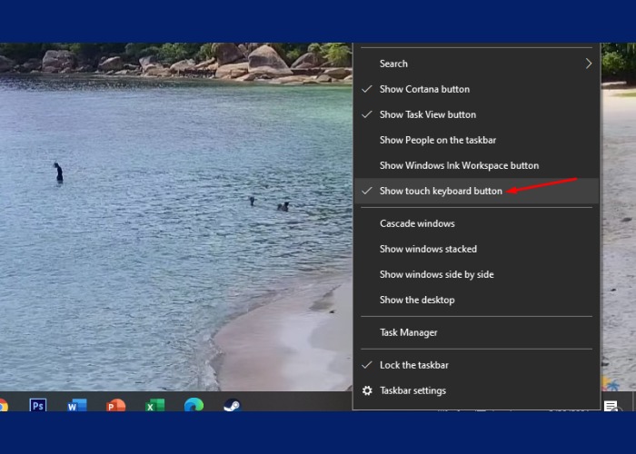Open Microsoft Edge from the taskbar
Image resolution: width=636 pixels, height=454 pixels.
(x=194, y=406)
